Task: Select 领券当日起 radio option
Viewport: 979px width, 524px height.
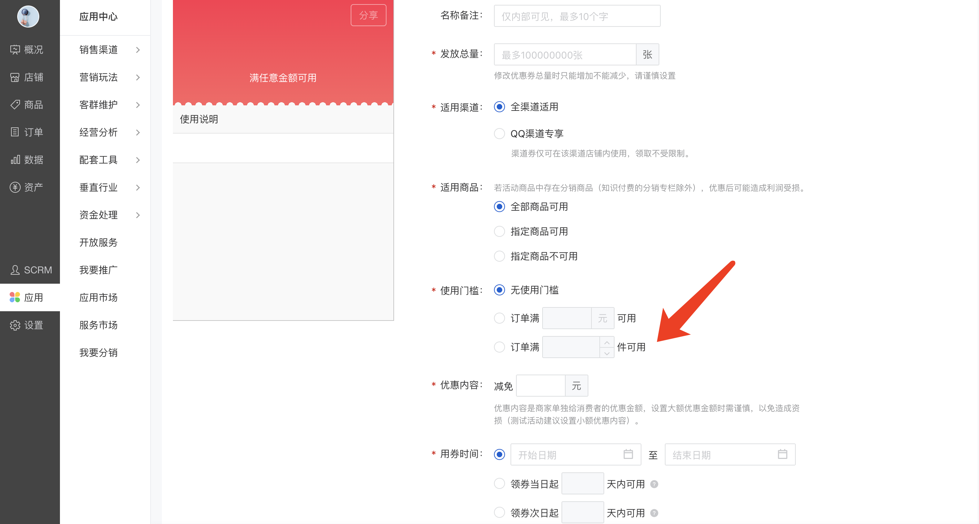Action: pos(499,483)
